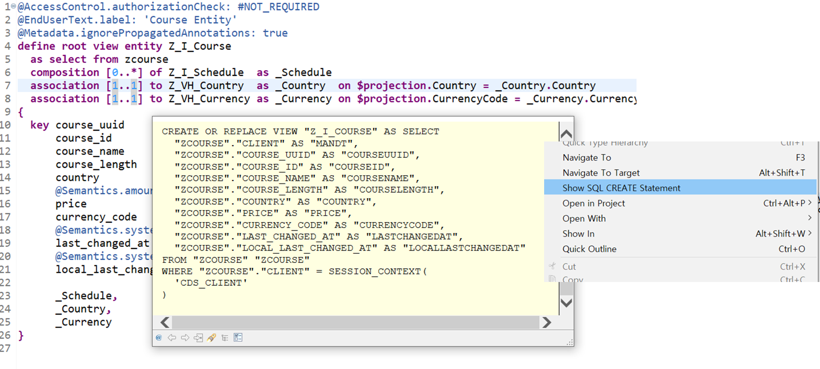Click the right arrow of horizontal scrollbar
Screen dimensions: 820x369
click(547, 322)
